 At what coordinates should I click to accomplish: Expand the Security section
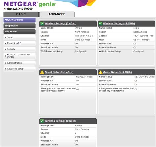19,49
